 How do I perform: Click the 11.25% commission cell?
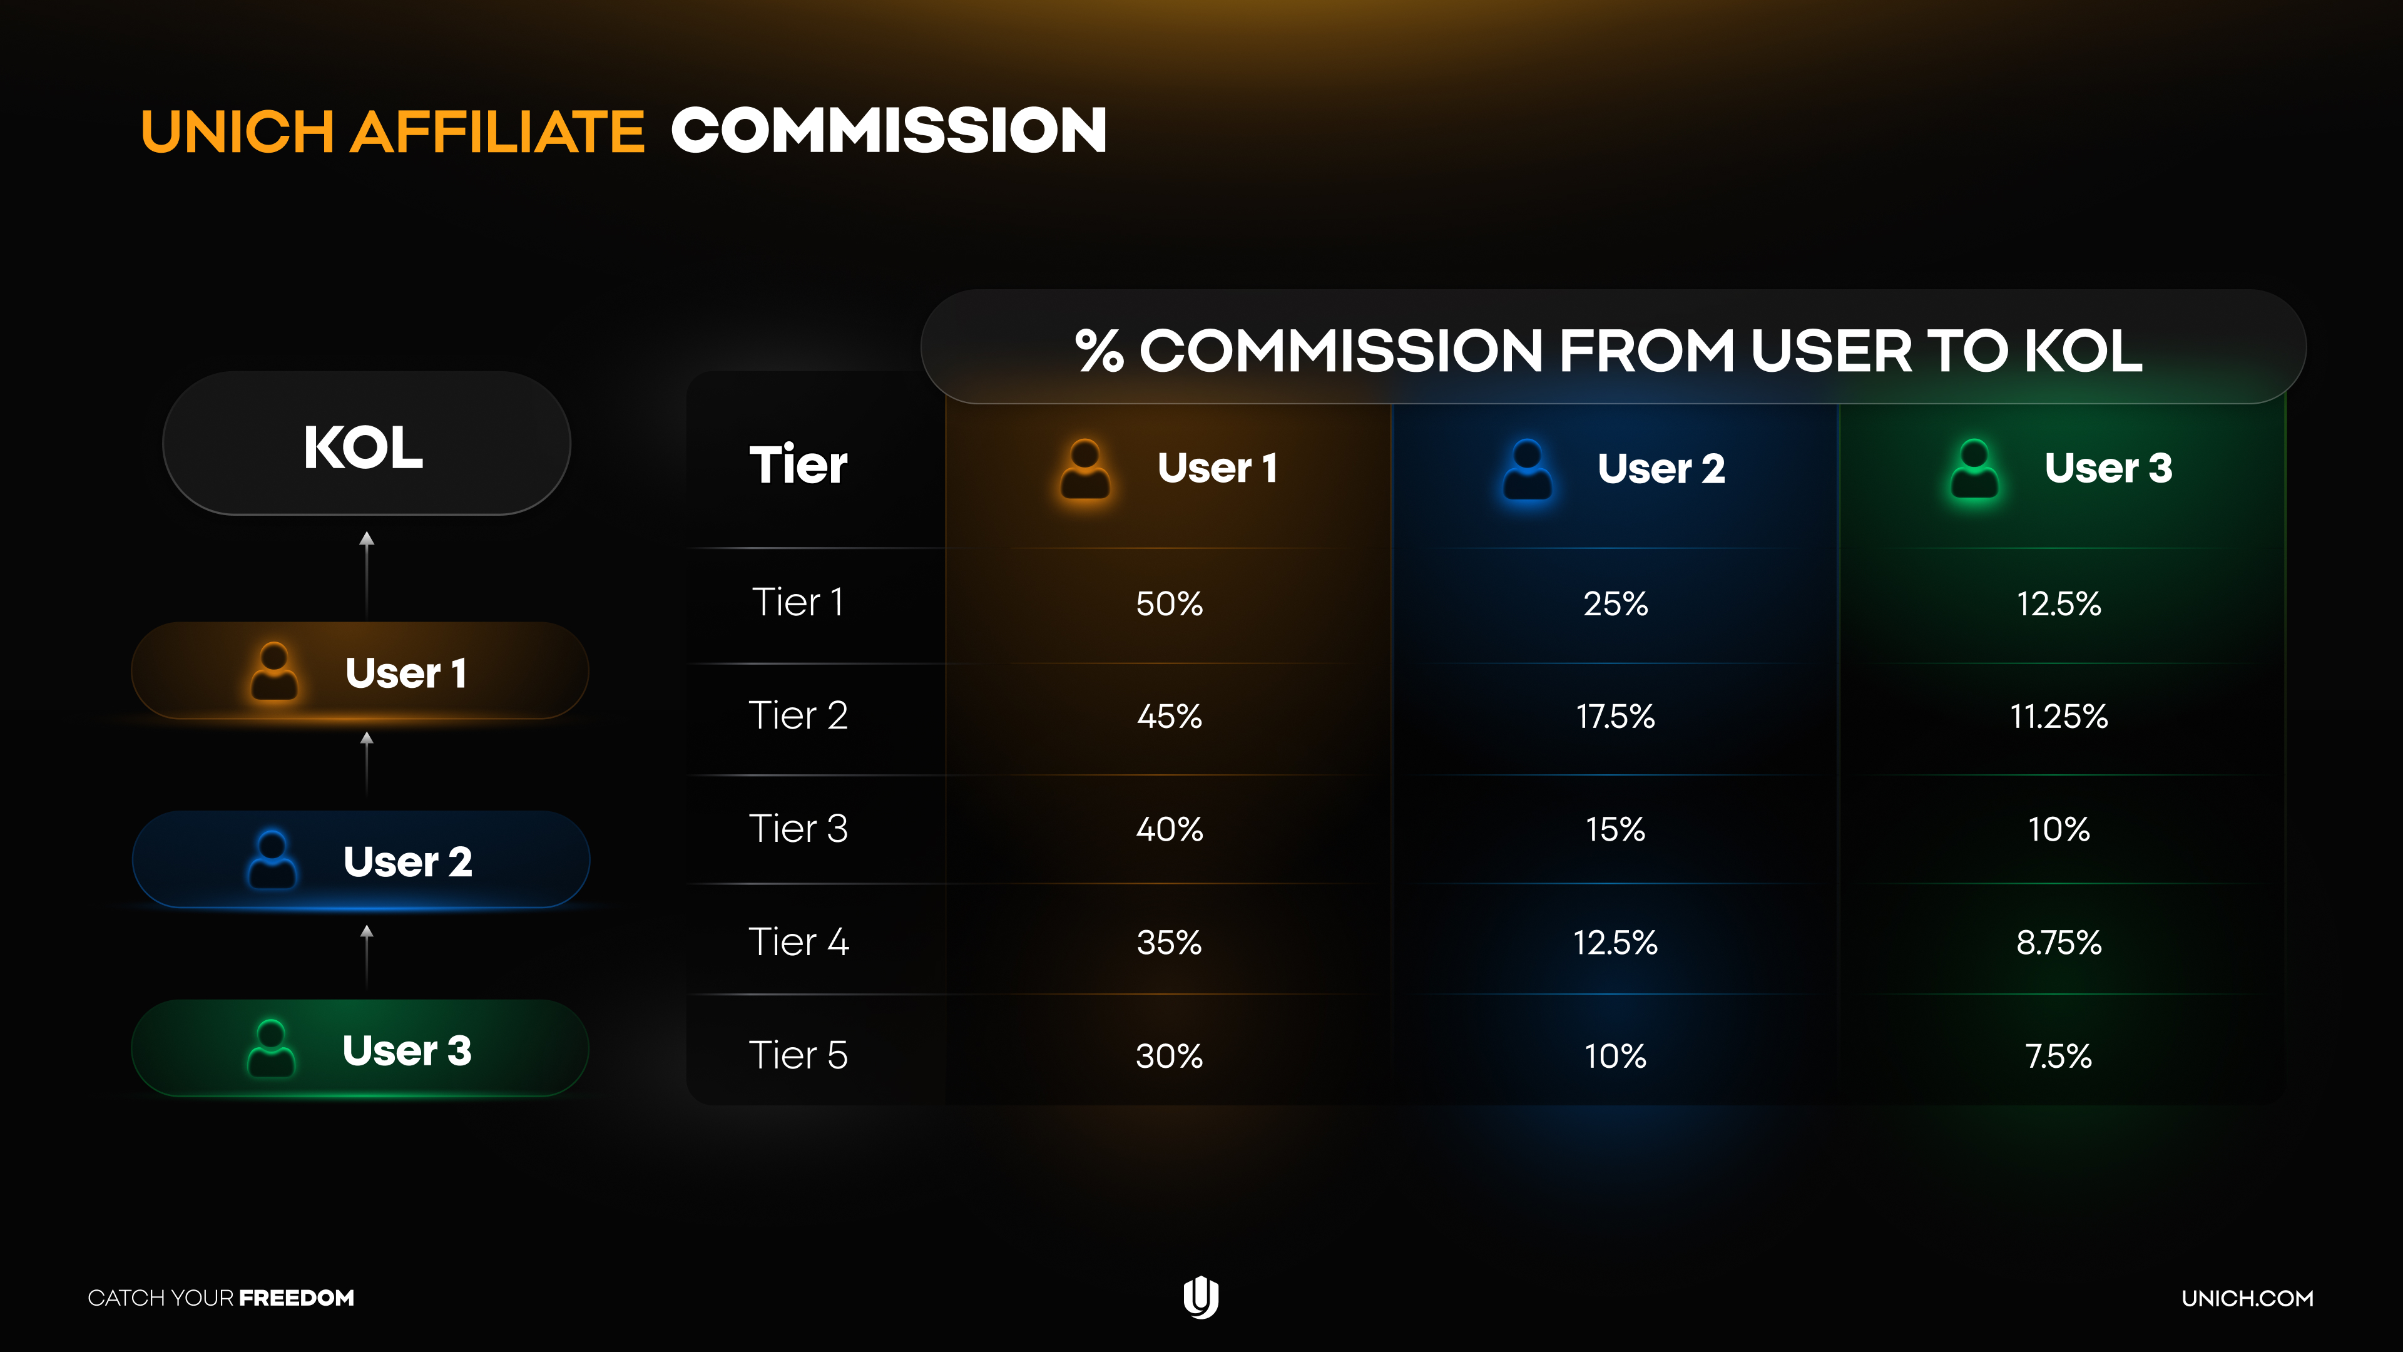[2059, 717]
